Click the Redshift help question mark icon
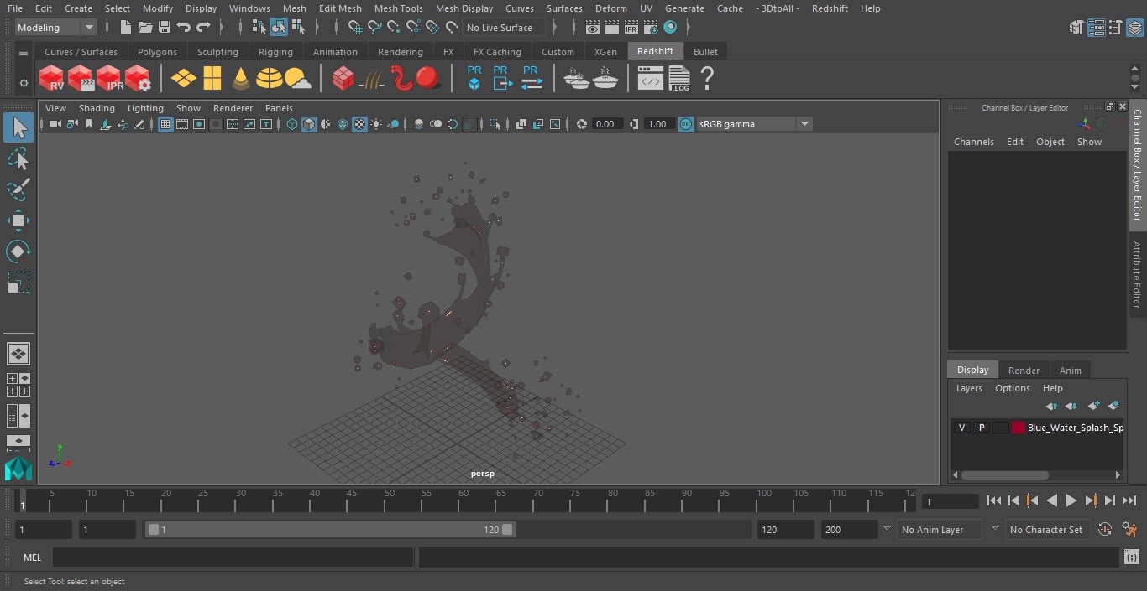The width and height of the screenshot is (1147, 591). click(x=707, y=79)
